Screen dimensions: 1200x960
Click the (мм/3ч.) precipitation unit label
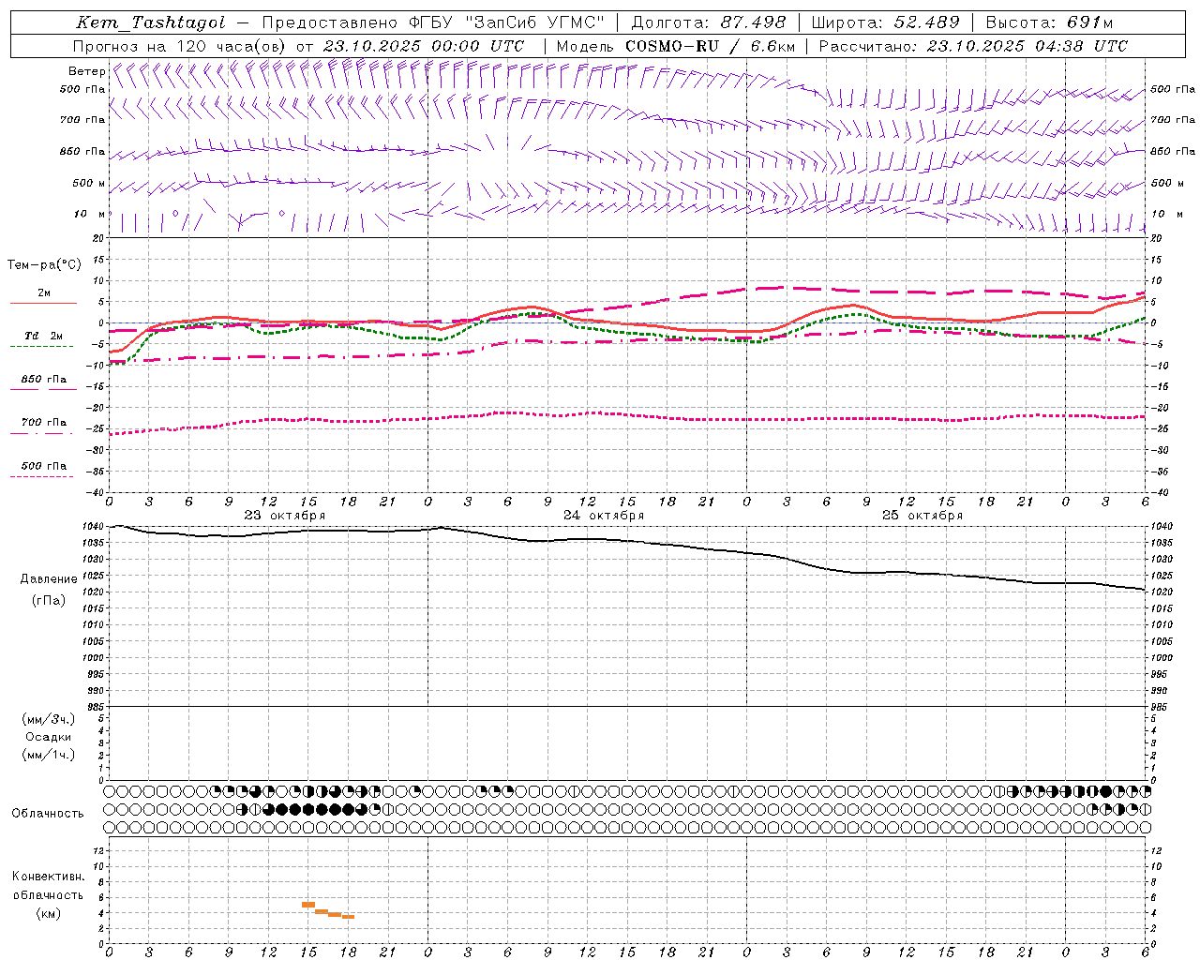point(49,720)
